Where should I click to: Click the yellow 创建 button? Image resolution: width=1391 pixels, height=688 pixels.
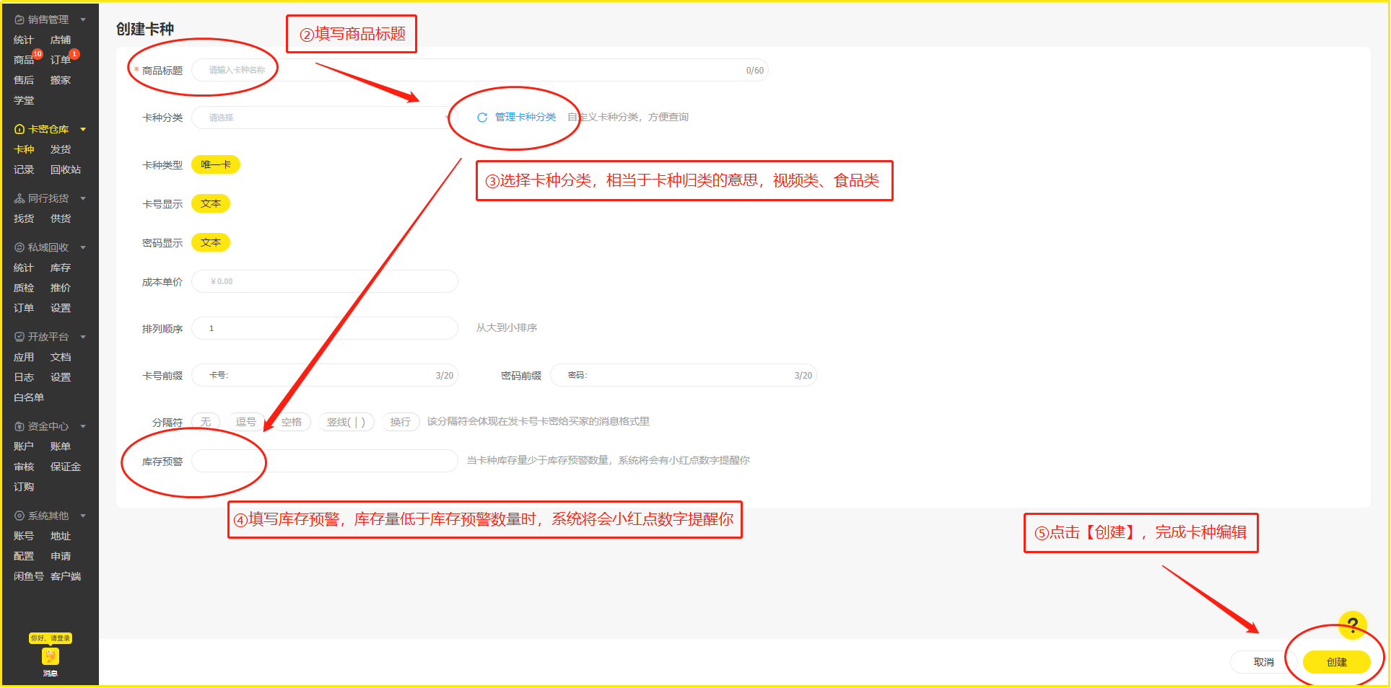pyautogui.click(x=1336, y=662)
